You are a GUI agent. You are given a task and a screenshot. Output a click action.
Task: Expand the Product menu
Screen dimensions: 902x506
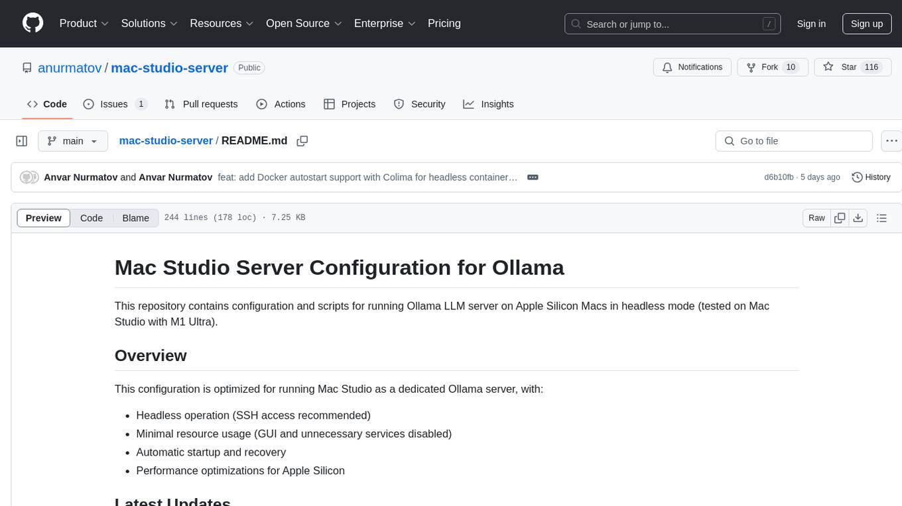click(x=84, y=23)
